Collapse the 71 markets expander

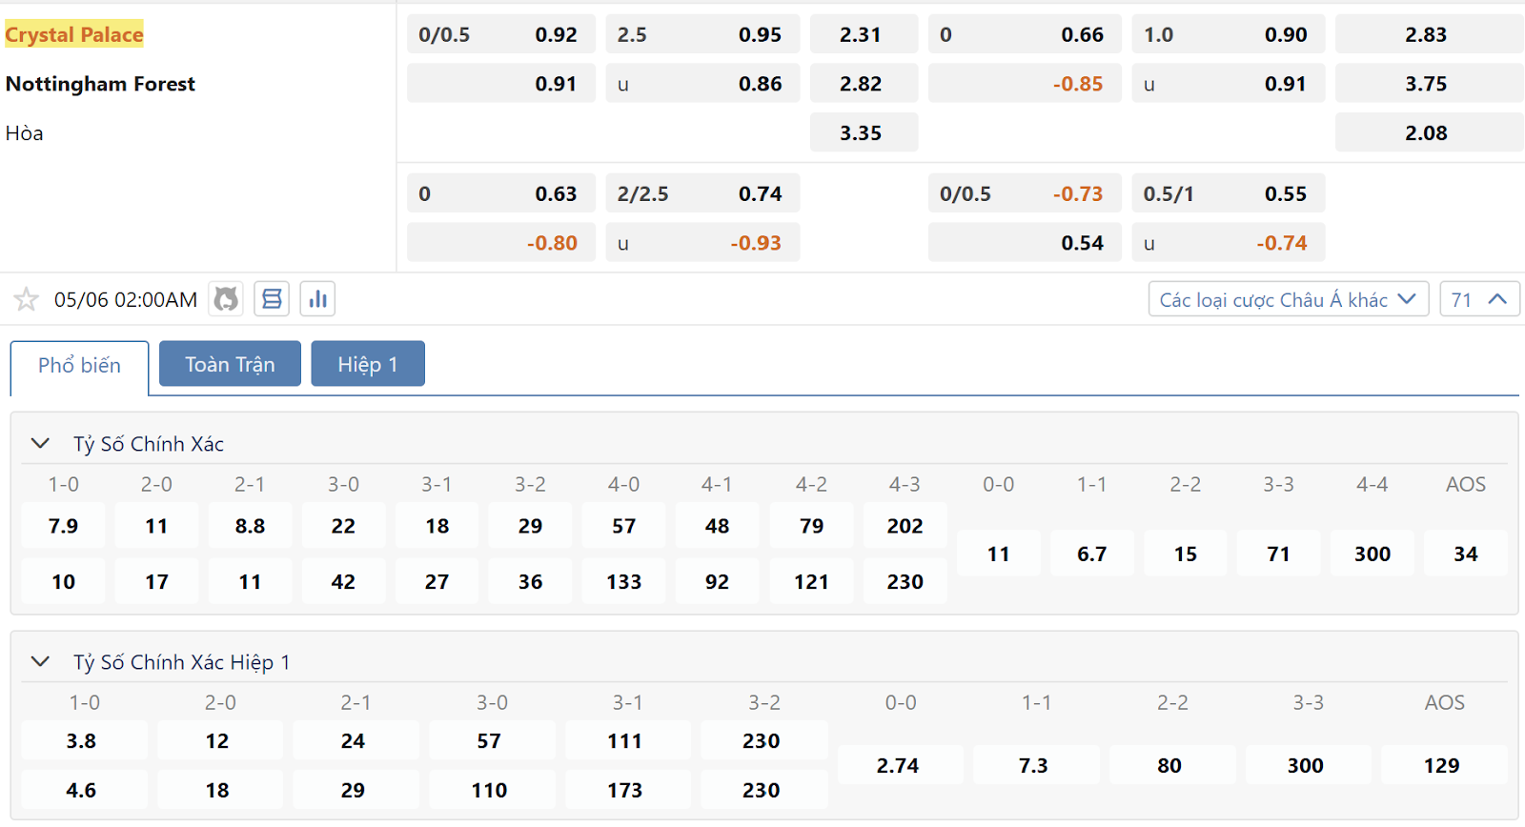tap(1479, 299)
